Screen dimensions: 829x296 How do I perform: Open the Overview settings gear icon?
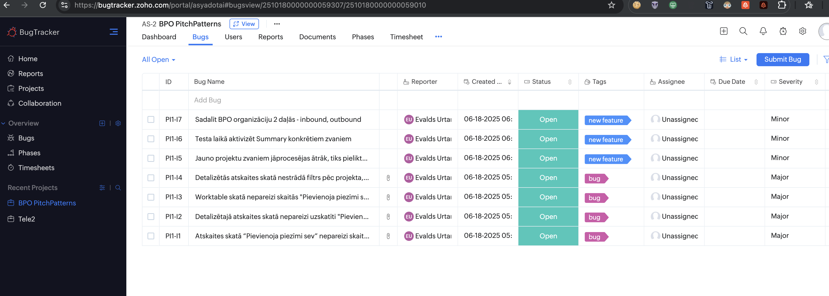[118, 123]
